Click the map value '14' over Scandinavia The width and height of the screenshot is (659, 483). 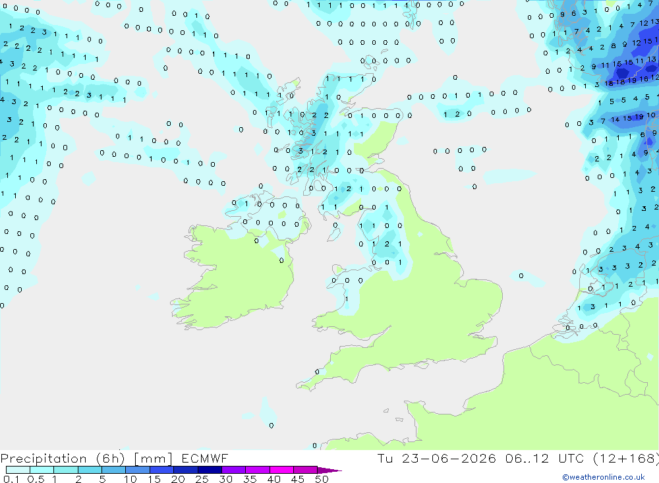click(615, 119)
